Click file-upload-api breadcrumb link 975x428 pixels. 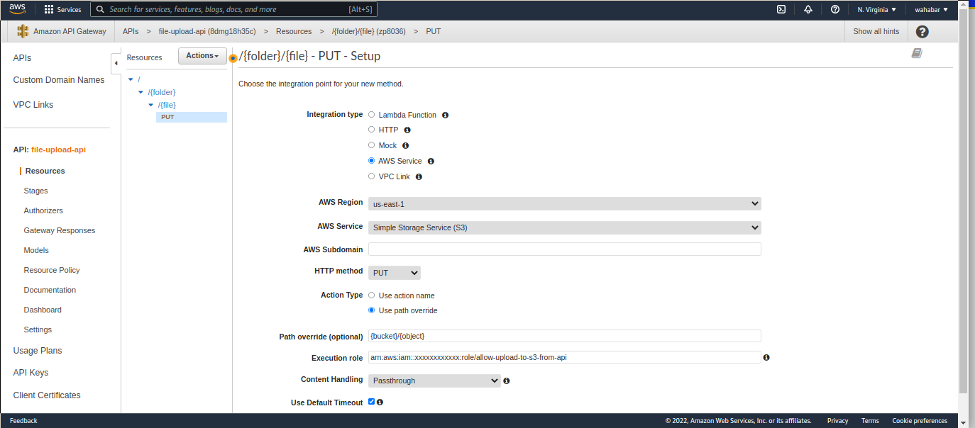pos(207,31)
